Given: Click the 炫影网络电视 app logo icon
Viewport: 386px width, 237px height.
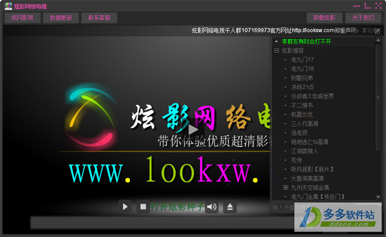Looking at the screenshot, I should [x=8, y=6].
